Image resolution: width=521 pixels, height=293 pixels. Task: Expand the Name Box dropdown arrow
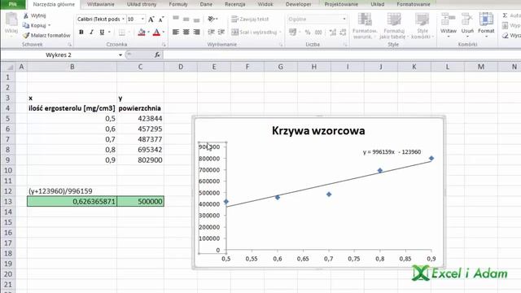120,55
